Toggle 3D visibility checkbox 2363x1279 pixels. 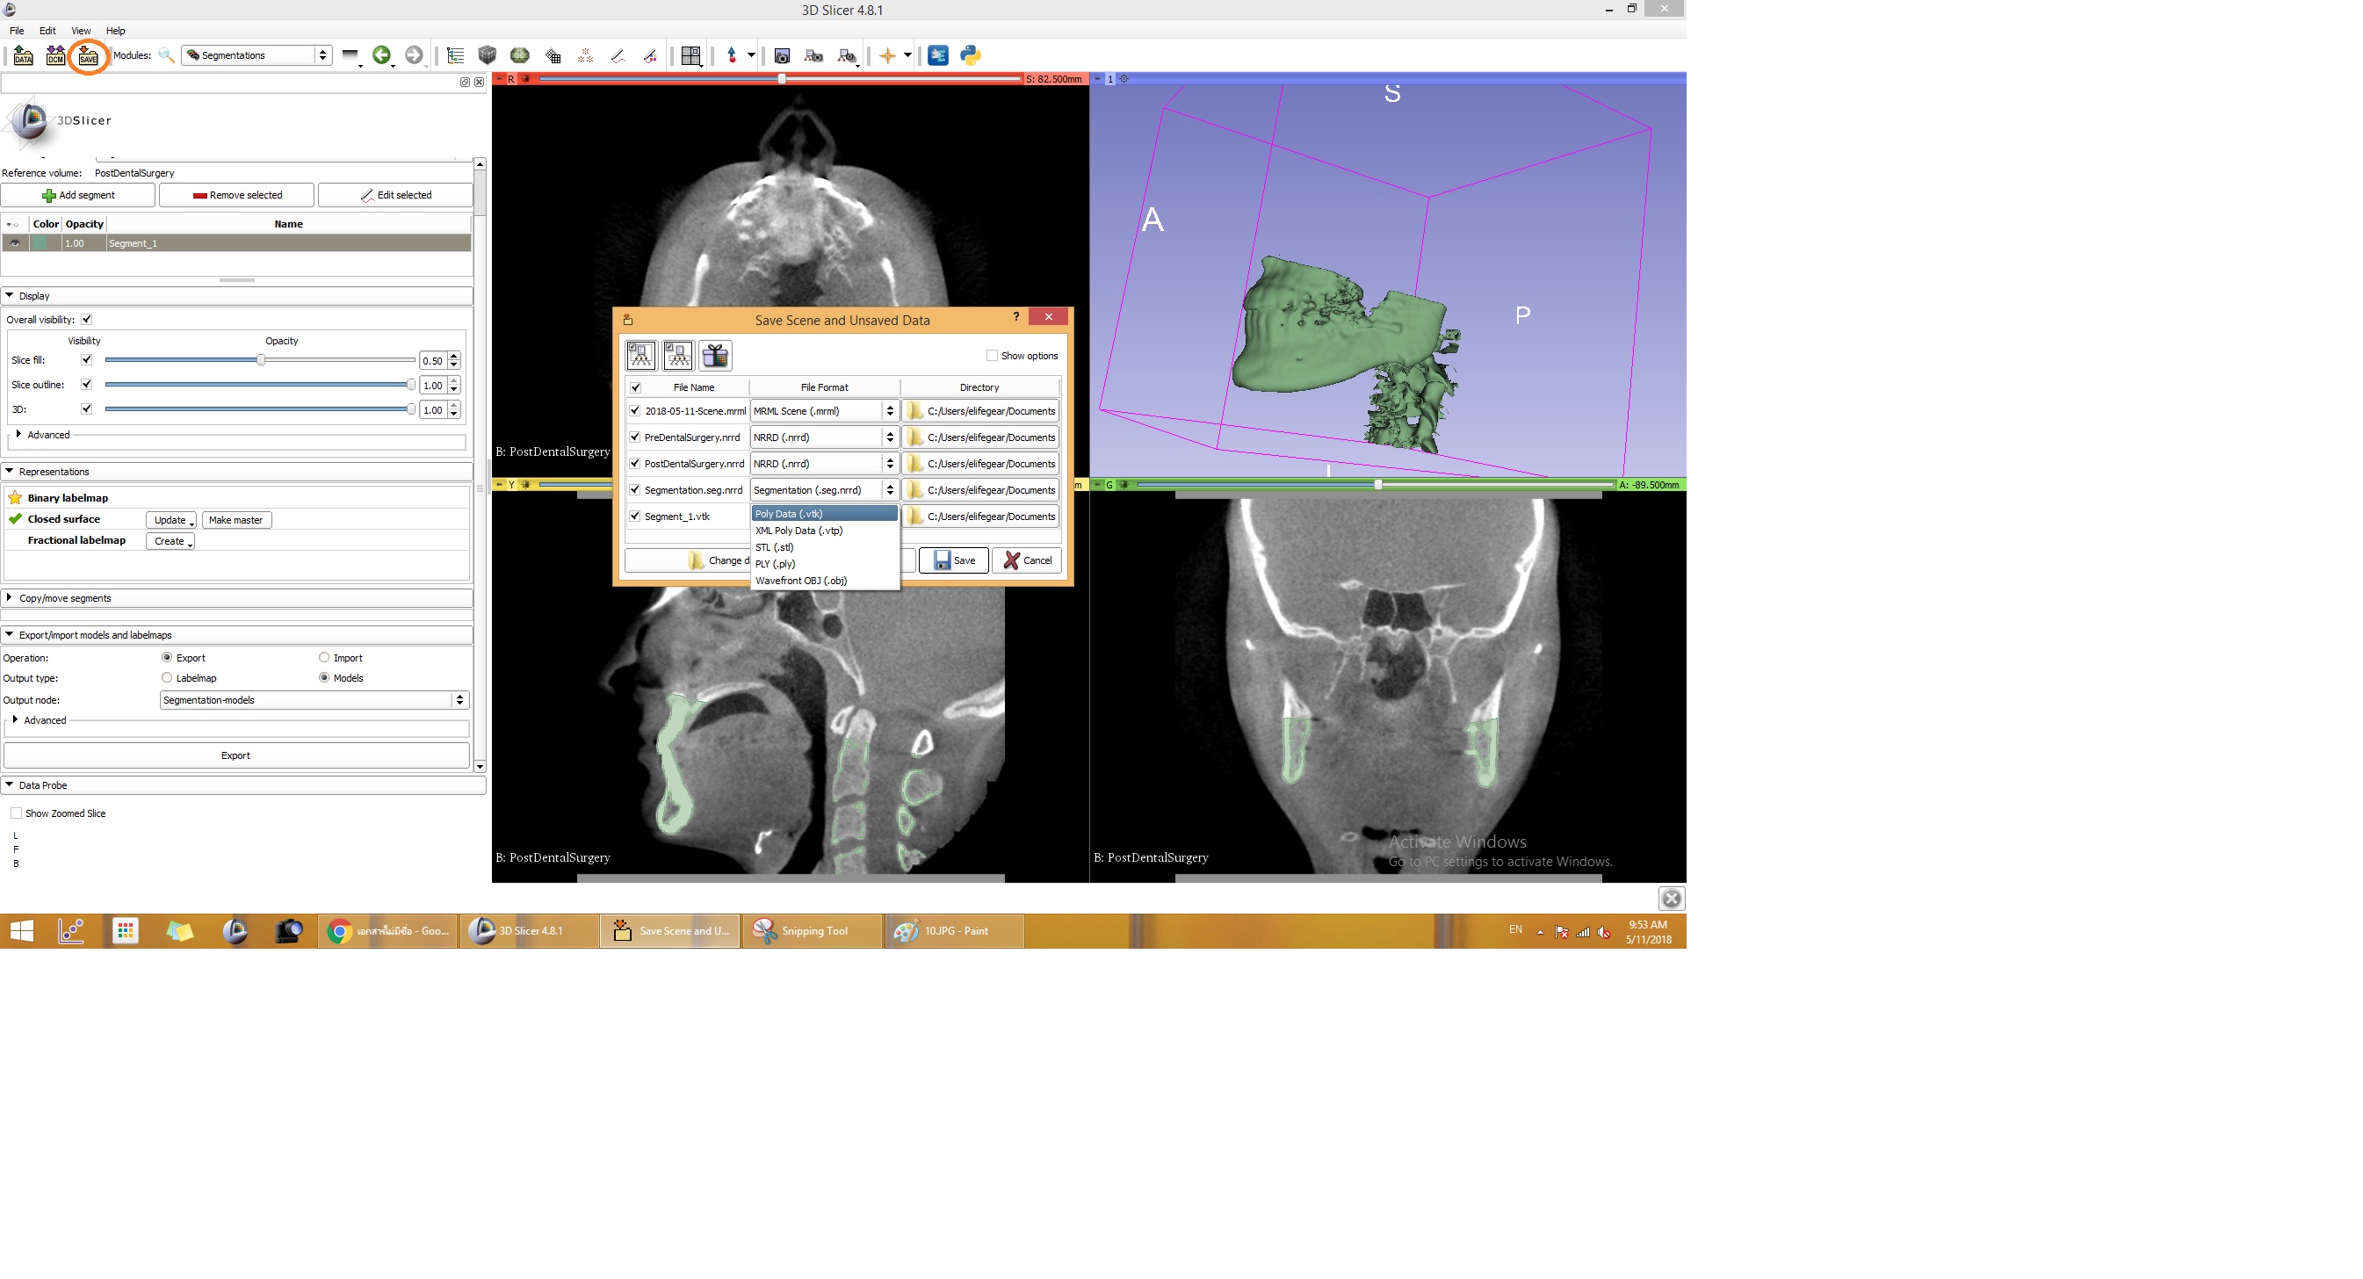click(x=86, y=409)
